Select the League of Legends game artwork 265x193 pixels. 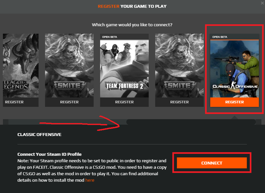point(21,65)
